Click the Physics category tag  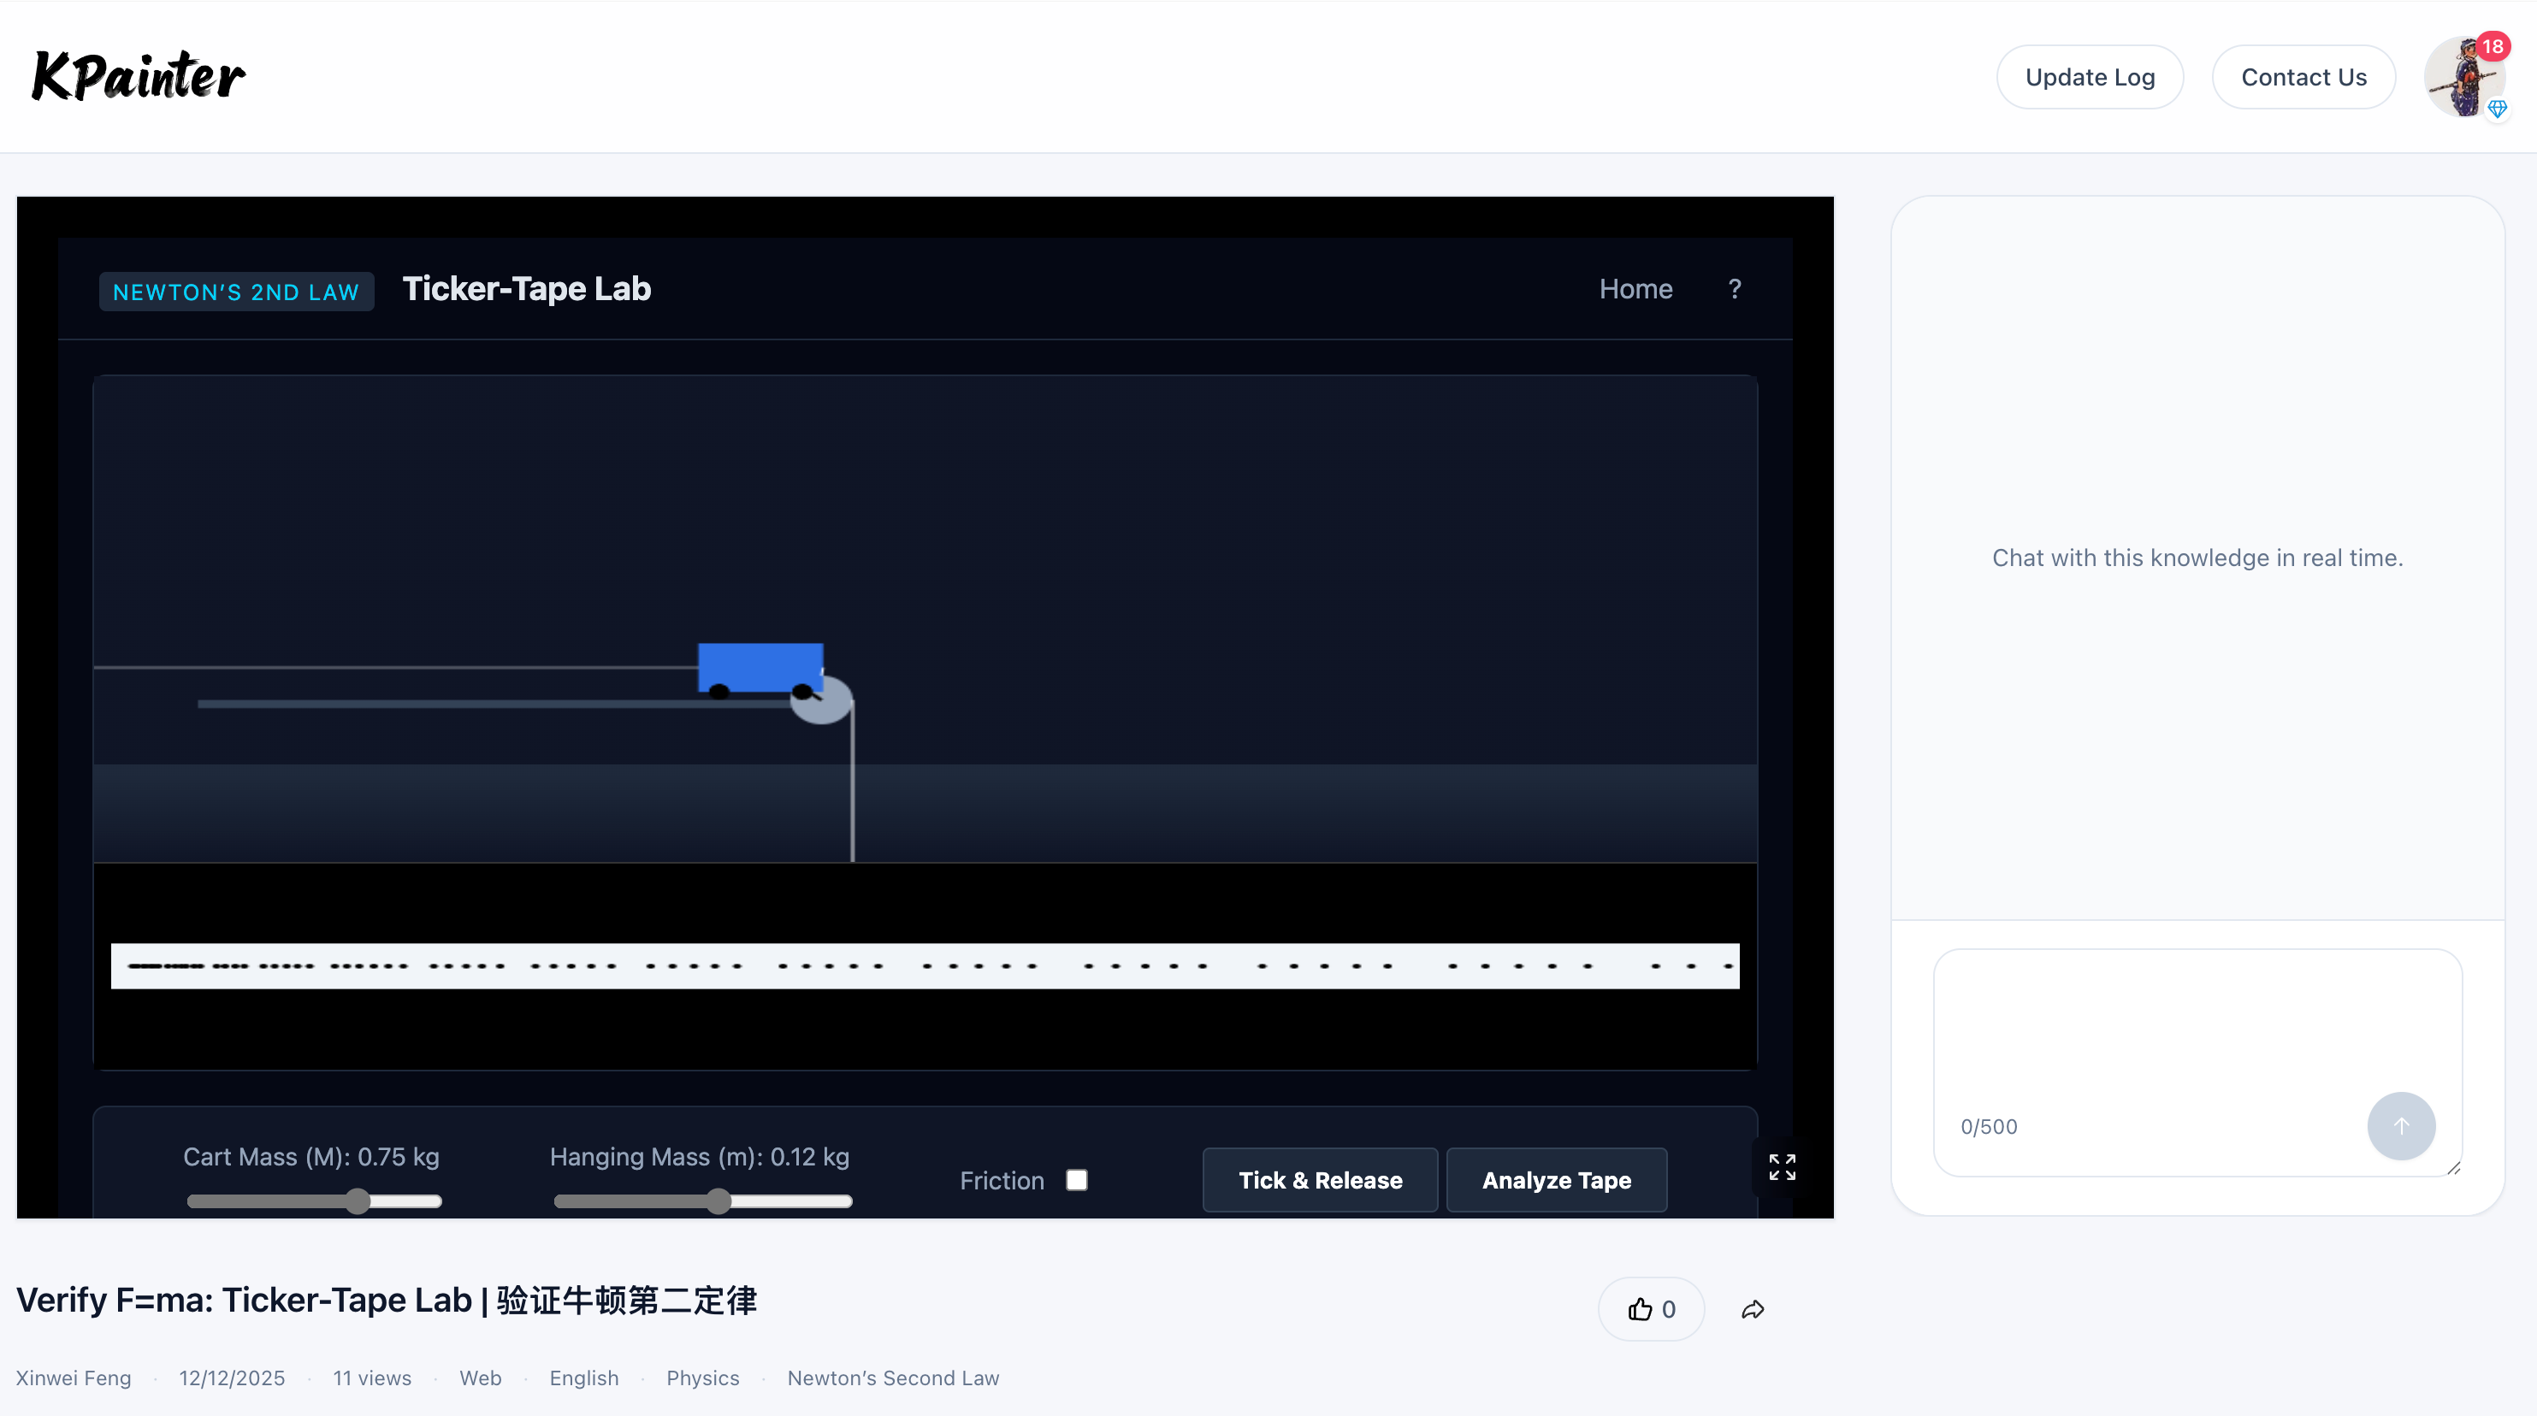click(x=702, y=1378)
